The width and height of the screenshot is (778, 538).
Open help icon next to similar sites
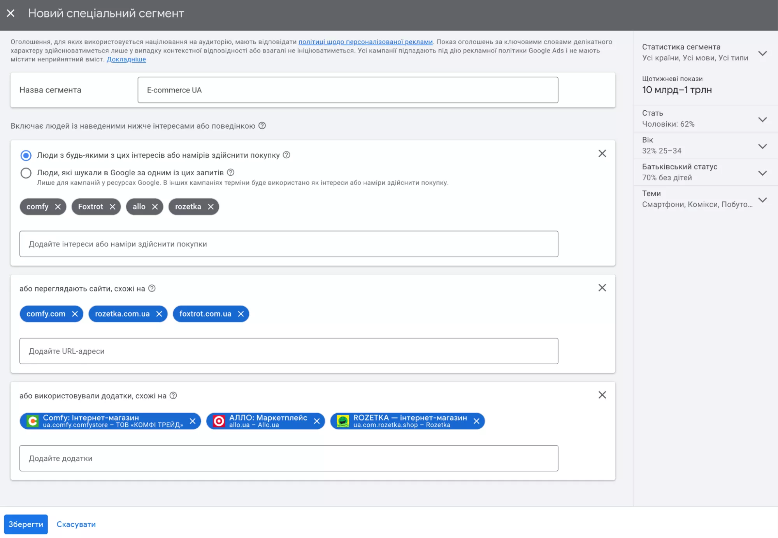tap(152, 288)
